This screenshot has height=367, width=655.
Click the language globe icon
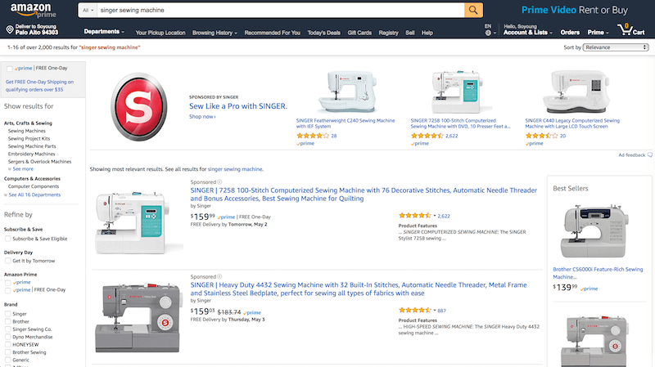coord(488,33)
